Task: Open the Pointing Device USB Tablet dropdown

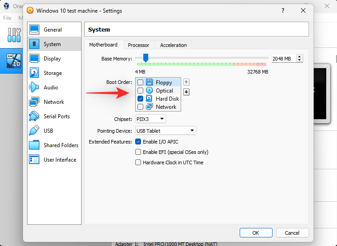Action: tap(165, 130)
